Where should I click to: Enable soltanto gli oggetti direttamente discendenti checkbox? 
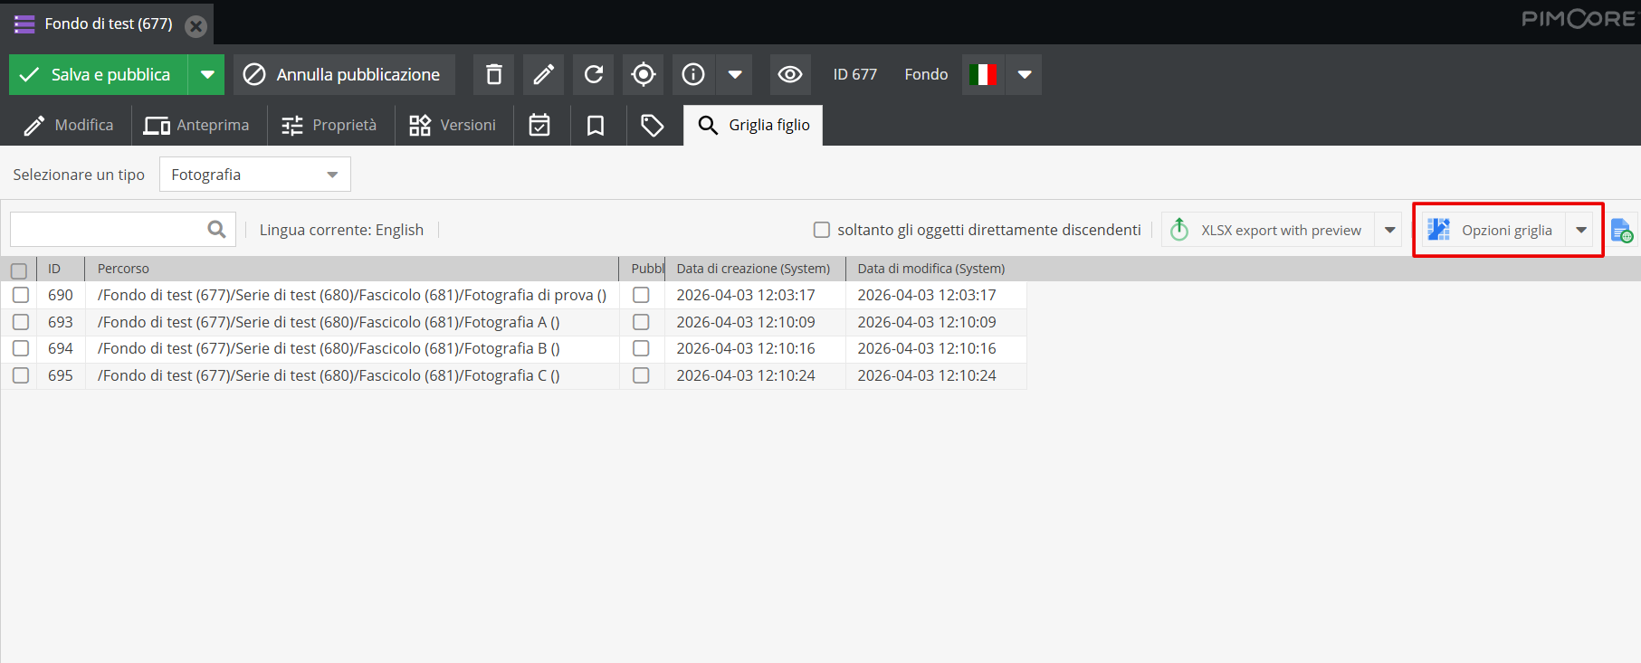(822, 230)
